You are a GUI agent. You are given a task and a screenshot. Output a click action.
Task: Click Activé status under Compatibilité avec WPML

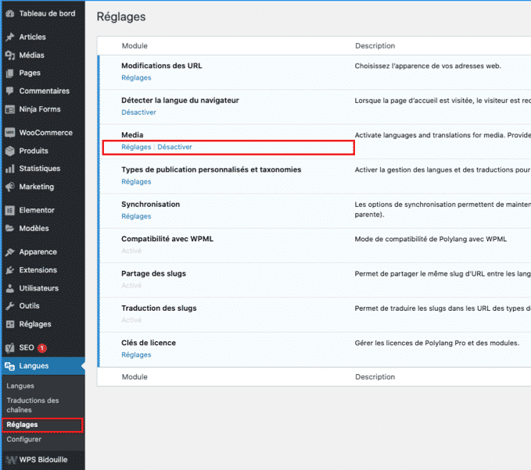(x=131, y=251)
